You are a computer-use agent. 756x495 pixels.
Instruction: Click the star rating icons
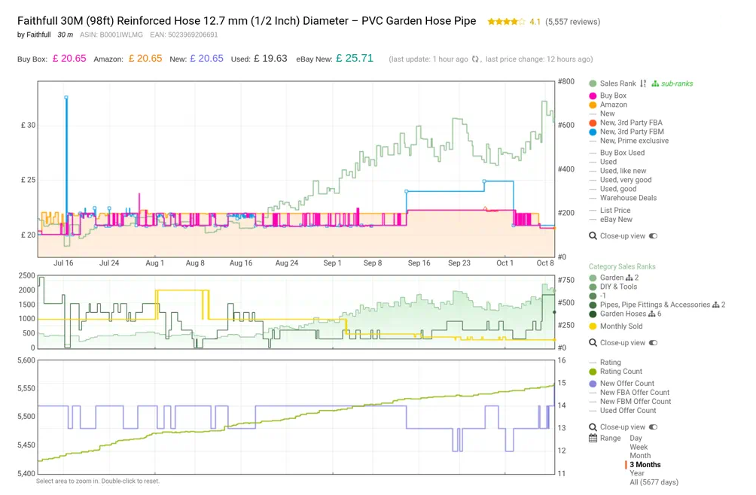point(506,22)
